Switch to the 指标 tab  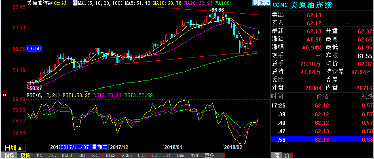coord(9,156)
